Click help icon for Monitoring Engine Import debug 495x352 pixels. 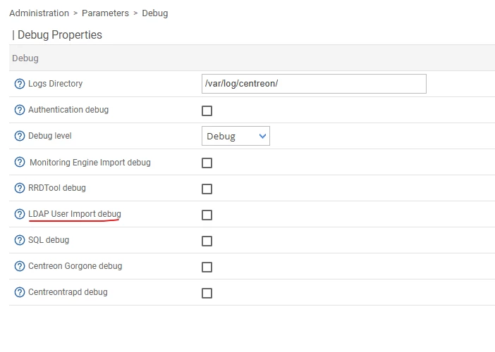click(20, 163)
